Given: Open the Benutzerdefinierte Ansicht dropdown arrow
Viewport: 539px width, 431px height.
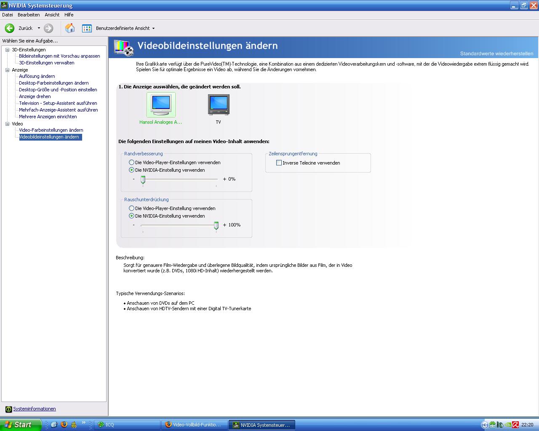Looking at the screenshot, I should point(153,28).
